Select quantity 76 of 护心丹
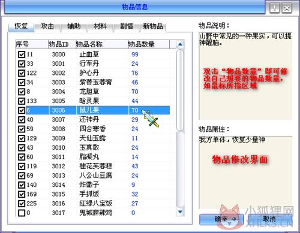Image resolution: width=300 pixels, height=233 pixels. 135,73
